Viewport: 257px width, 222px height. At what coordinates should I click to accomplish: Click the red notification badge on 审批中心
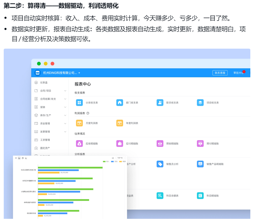pos(244,72)
